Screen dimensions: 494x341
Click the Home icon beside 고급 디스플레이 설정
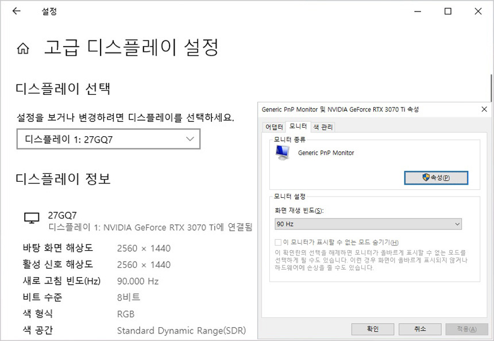pyautogui.click(x=23, y=48)
